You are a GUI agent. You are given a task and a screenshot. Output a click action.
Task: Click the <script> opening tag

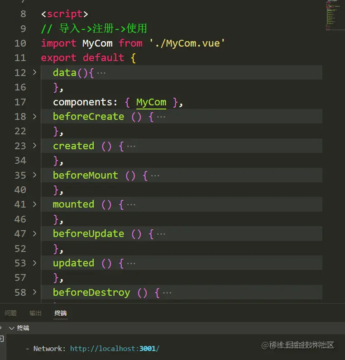pyautogui.click(x=65, y=14)
